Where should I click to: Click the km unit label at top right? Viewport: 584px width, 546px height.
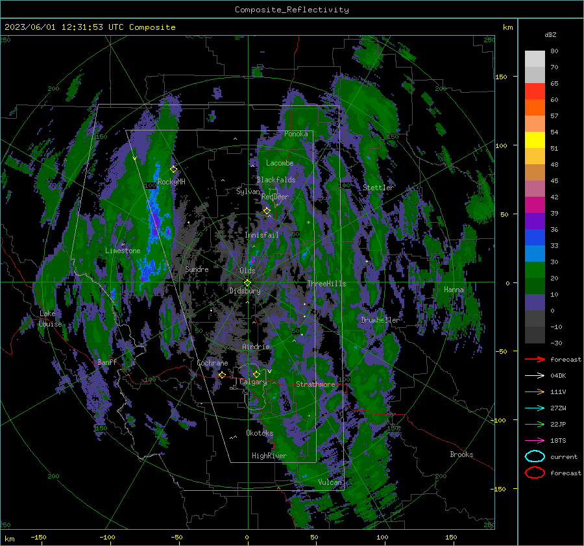click(x=507, y=27)
